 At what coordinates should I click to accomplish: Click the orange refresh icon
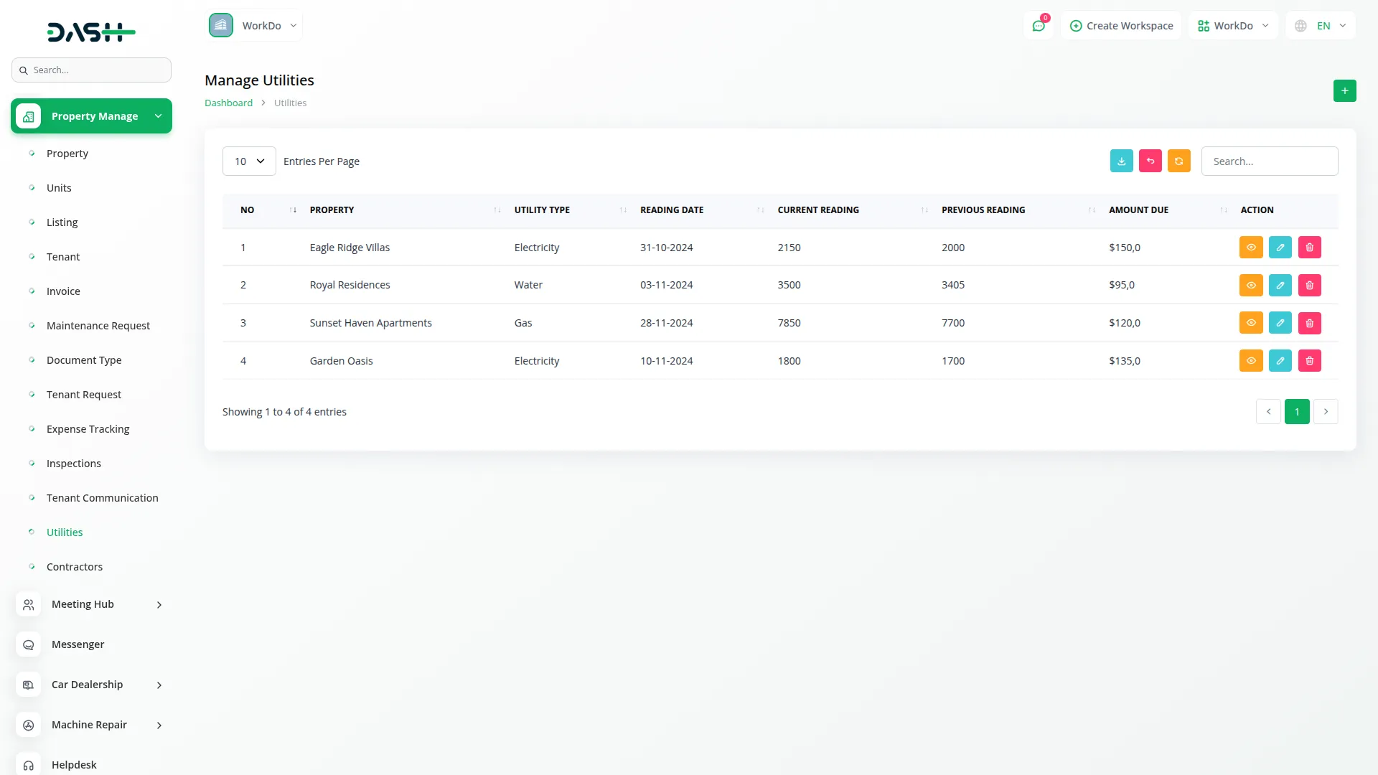[x=1178, y=161]
